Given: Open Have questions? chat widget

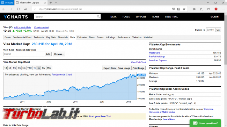Looking at the screenshot, I should tap(205, 123).
